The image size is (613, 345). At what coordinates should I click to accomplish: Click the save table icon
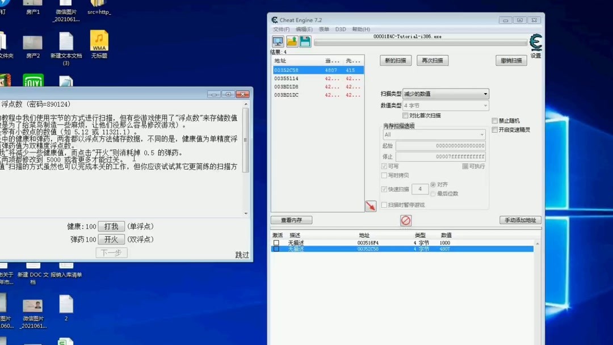(305, 41)
